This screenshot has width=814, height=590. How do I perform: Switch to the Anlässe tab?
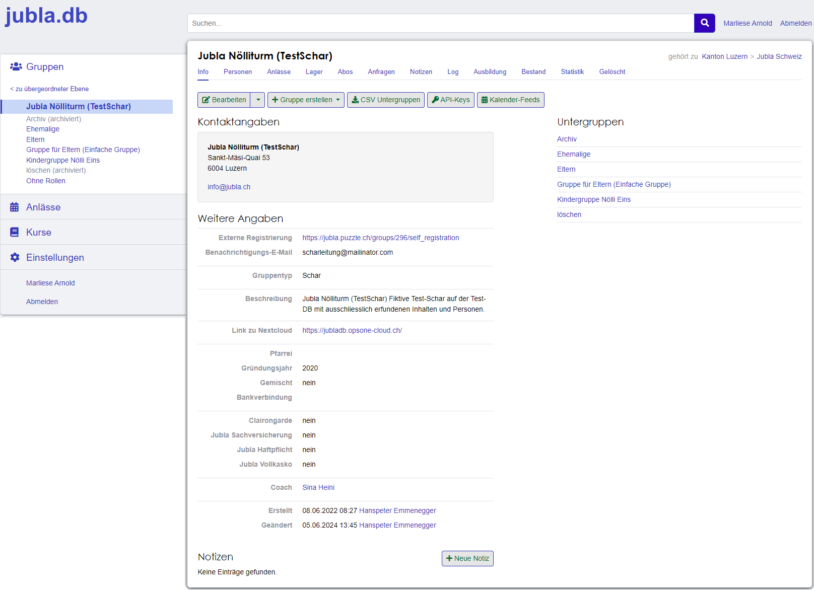[279, 72]
